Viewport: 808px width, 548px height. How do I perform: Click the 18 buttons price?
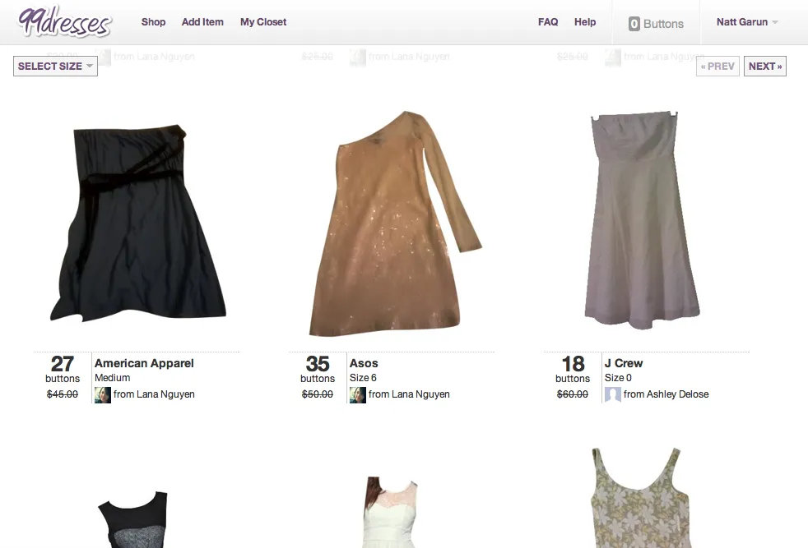[573, 369]
